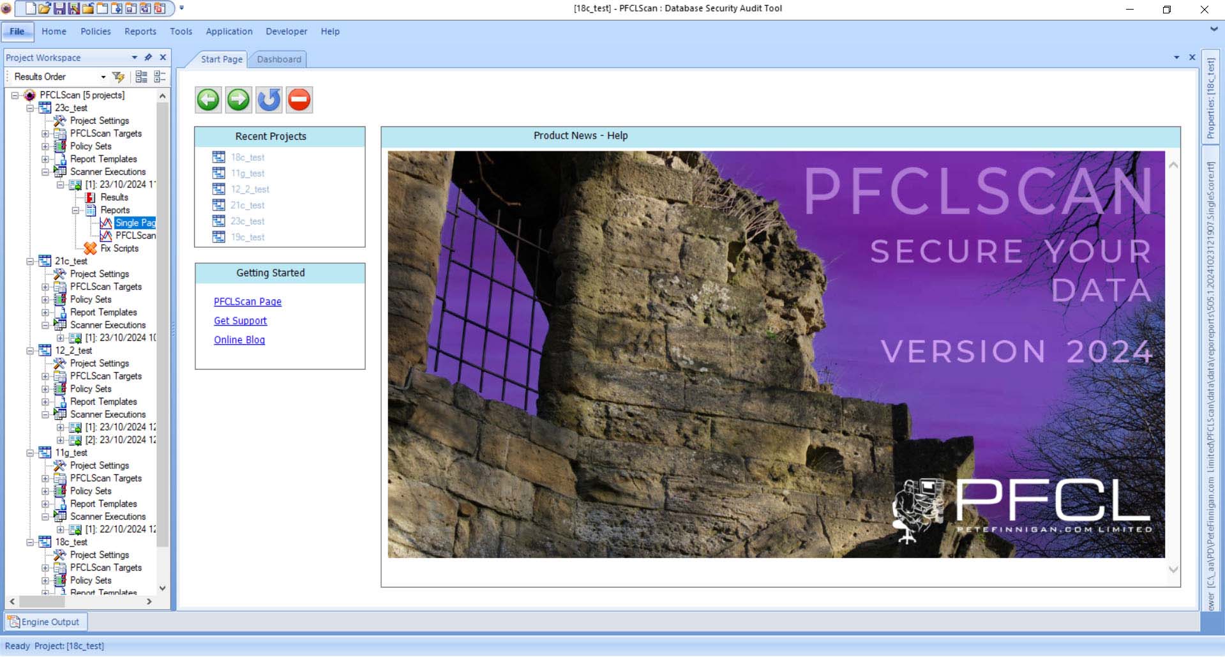This screenshot has height=657, width=1225.
Task: Click the Get Support link
Action: [241, 321]
